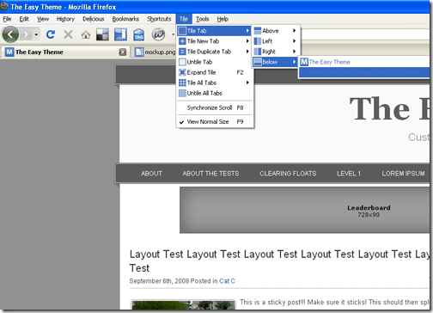Open the View menu
Screen dimensions: 433x313
(x=43, y=19)
